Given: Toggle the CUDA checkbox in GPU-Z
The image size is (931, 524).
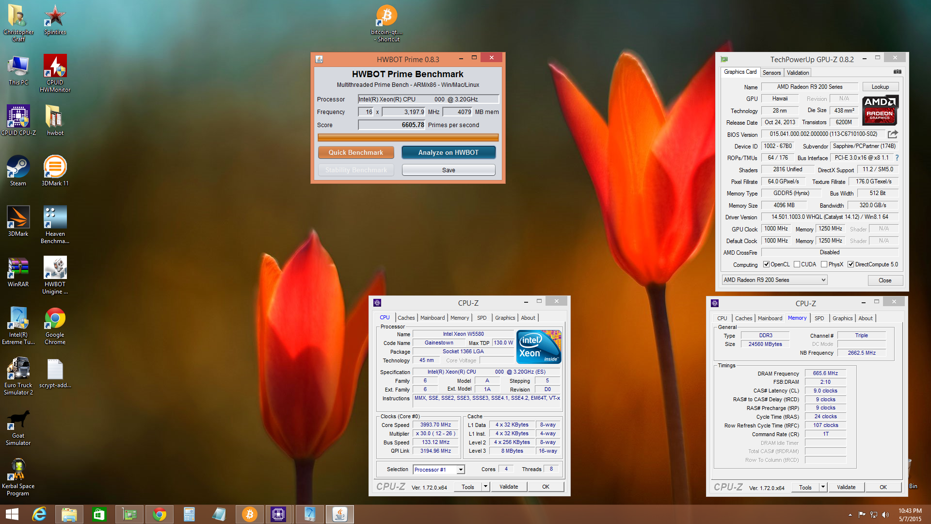Looking at the screenshot, I should click(797, 264).
